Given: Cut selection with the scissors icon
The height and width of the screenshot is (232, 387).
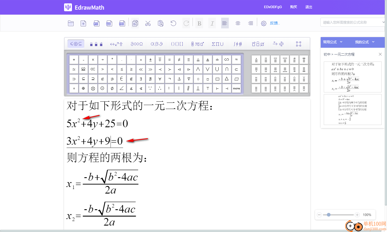Looking at the screenshot, I should pos(148,23).
